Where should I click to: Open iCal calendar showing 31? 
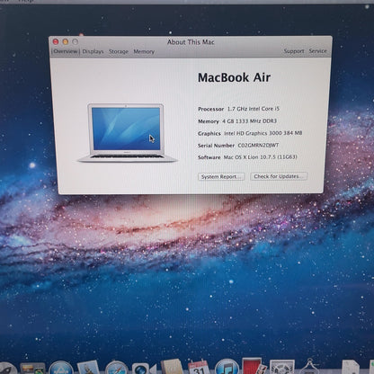[x=198, y=368]
